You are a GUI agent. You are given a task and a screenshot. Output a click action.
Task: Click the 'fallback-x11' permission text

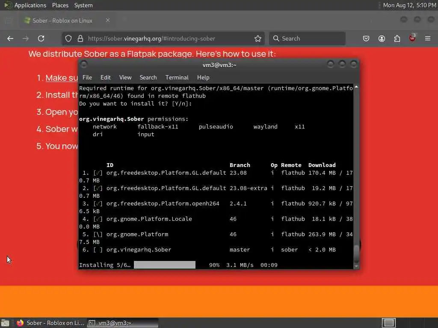coord(158,126)
